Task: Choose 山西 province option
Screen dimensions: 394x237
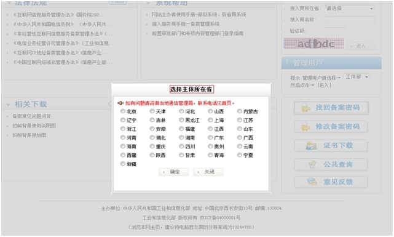Action: [210, 111]
